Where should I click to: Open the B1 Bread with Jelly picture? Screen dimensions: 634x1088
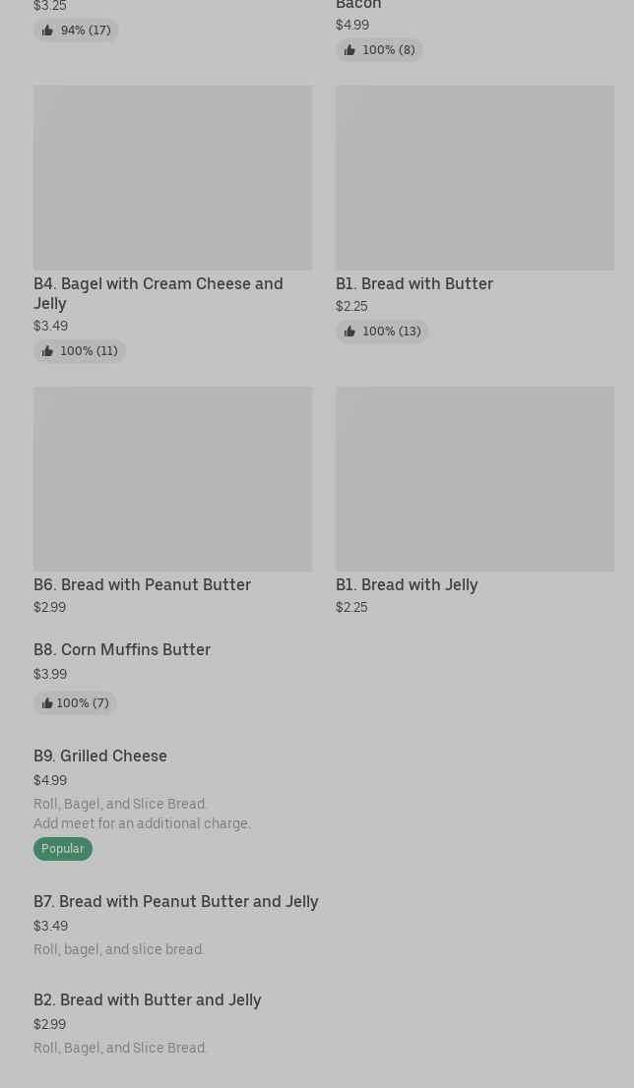point(475,478)
